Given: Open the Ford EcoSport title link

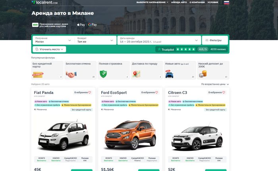Looking at the screenshot, I should coord(114,93).
